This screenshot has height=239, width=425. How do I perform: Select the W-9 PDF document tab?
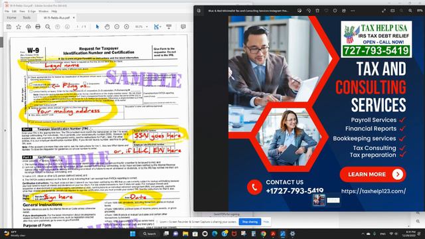56,18
